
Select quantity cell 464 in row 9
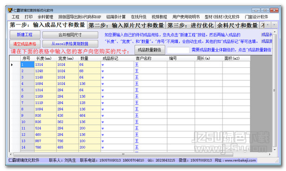tap(89, 116)
